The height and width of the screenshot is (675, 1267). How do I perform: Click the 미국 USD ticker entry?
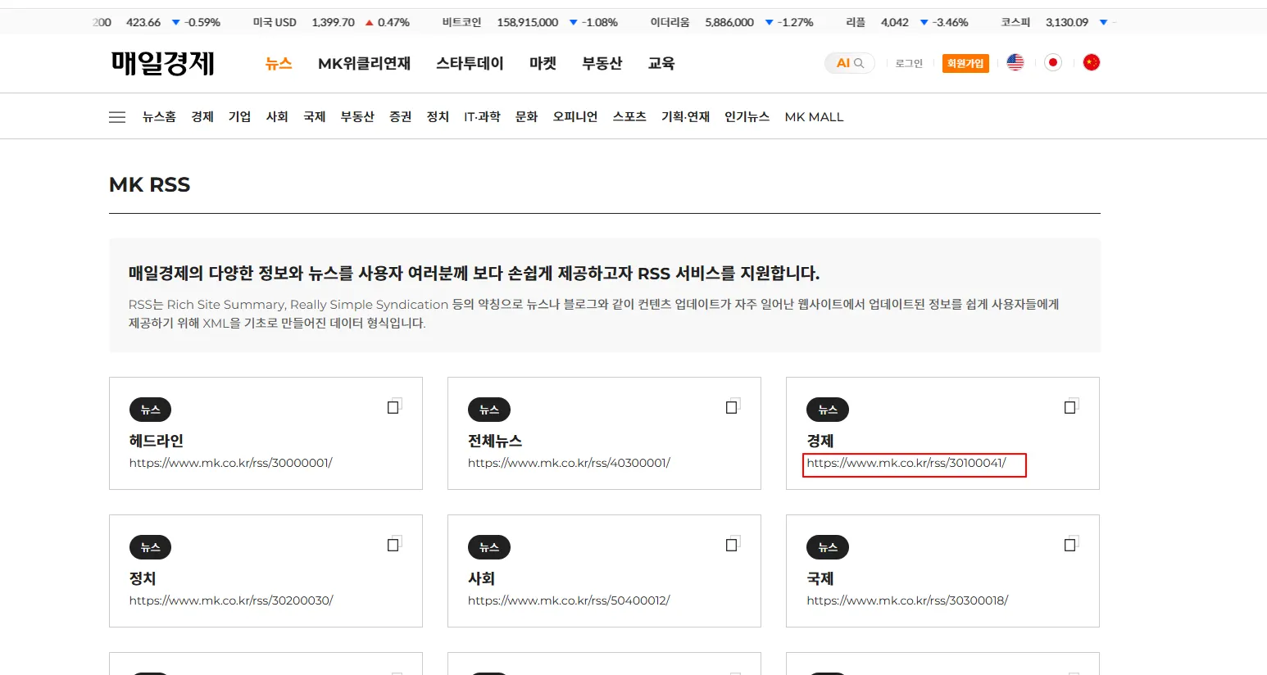[x=331, y=22]
